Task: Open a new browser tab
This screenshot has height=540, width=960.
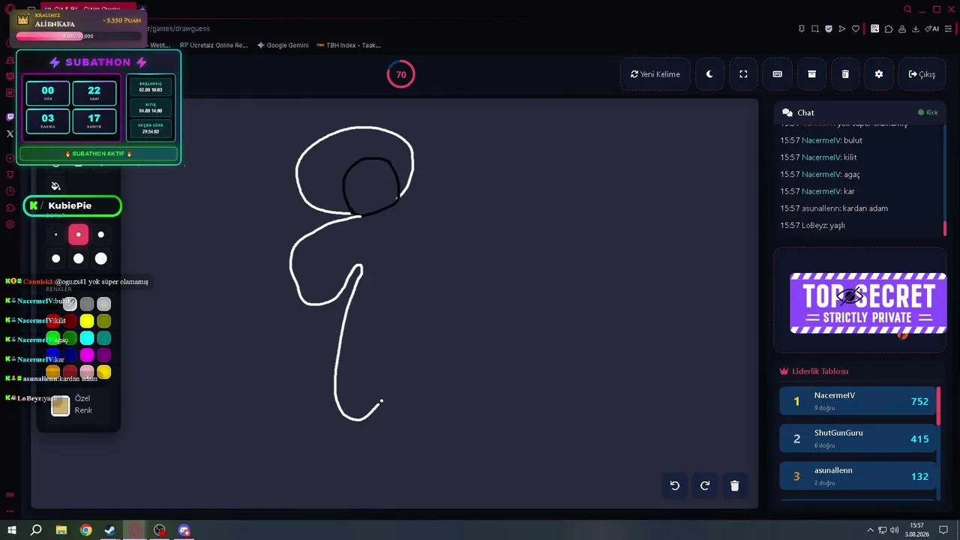Action: [x=142, y=9]
